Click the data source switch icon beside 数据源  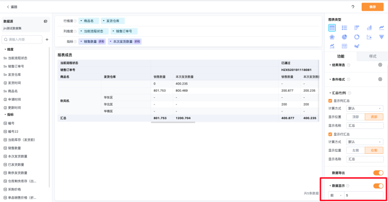tap(46, 21)
